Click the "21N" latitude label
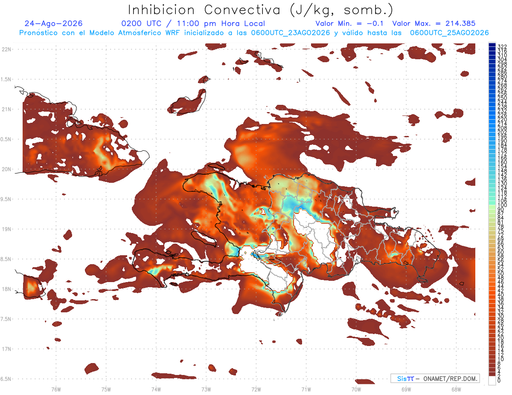Viewport: 512px width, 395px height. pyautogui.click(x=6, y=109)
